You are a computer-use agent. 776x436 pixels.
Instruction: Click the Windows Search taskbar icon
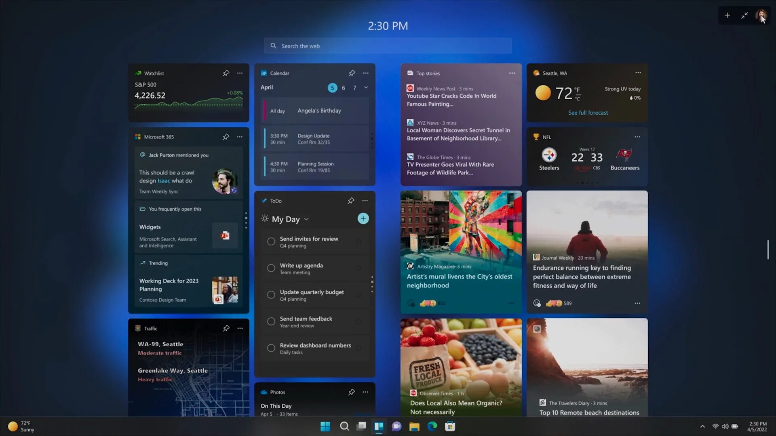344,426
